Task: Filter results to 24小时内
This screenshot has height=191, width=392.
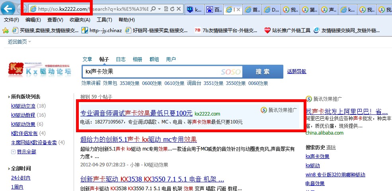Action: tap(21, 178)
